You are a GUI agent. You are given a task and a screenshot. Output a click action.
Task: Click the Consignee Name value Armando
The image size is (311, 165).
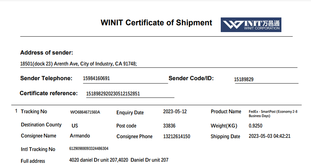(x=80, y=136)
